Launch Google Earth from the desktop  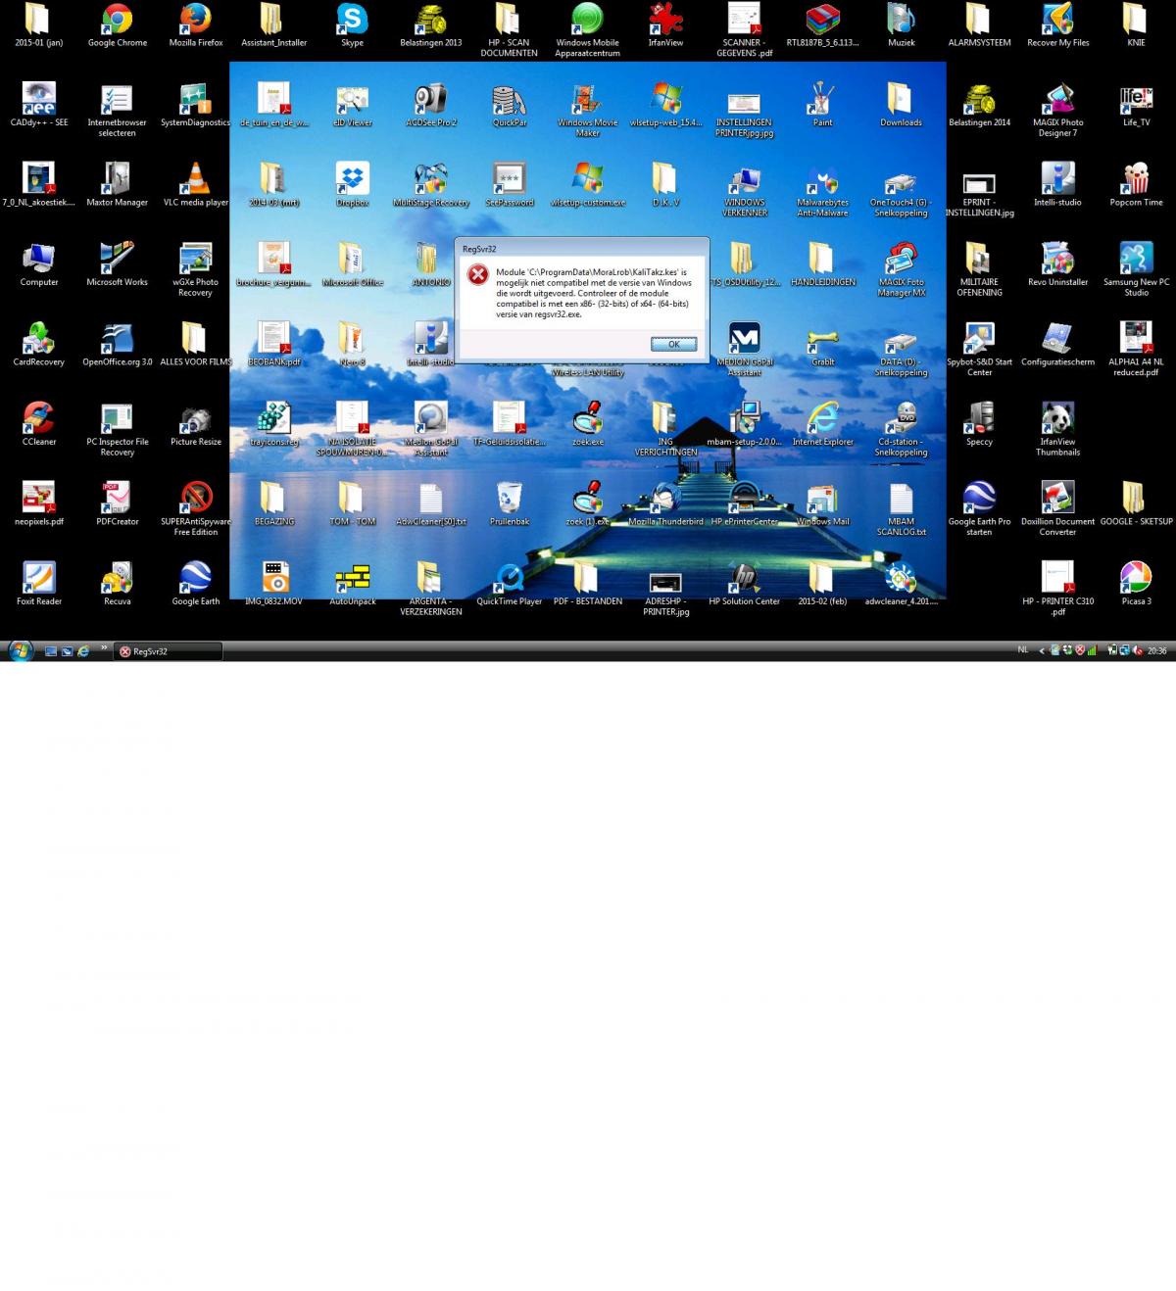point(196,584)
